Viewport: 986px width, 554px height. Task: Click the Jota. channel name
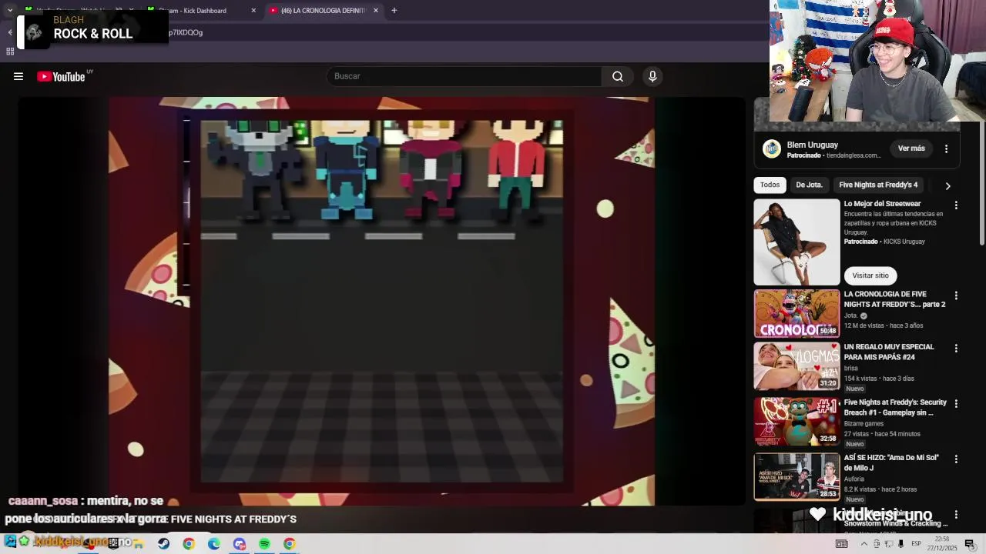pyautogui.click(x=850, y=315)
